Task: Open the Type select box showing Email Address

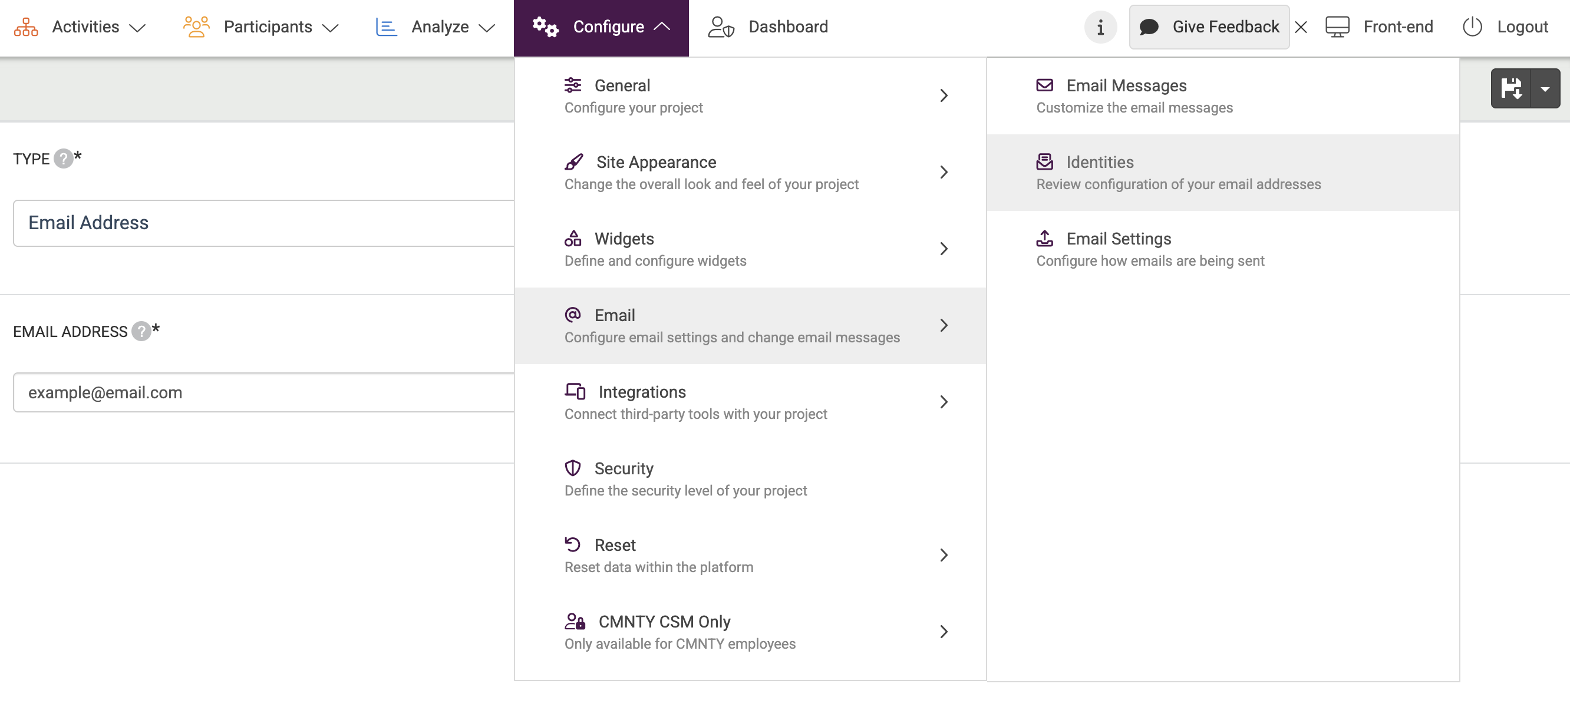Action: click(x=263, y=223)
